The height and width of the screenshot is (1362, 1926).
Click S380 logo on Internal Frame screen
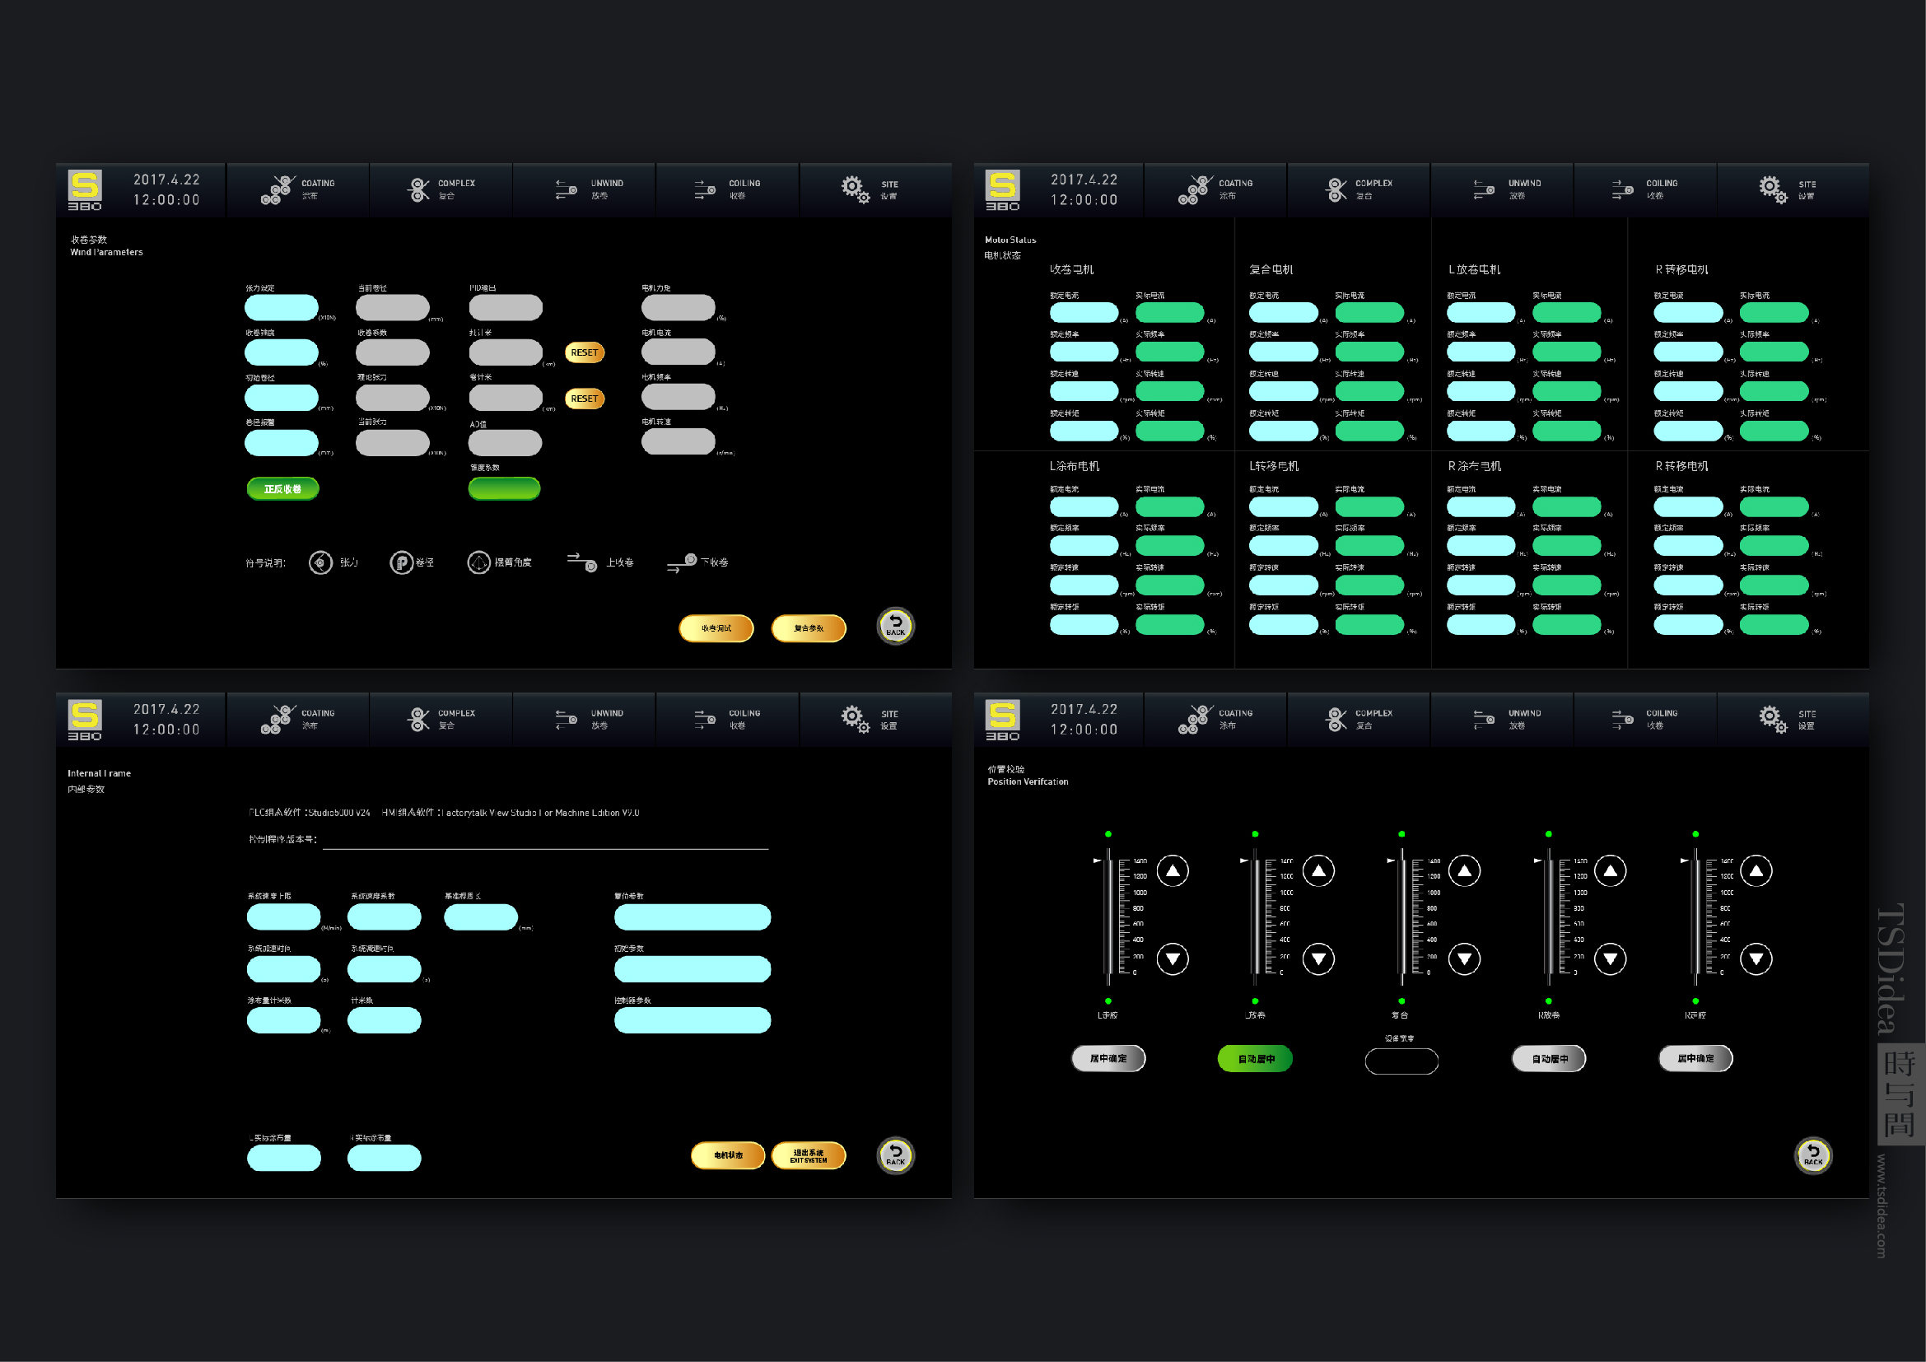pos(85,721)
